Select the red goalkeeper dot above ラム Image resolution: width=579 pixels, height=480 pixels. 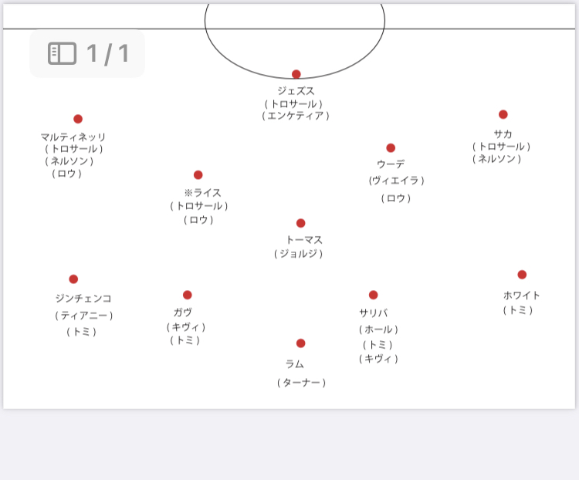click(301, 343)
